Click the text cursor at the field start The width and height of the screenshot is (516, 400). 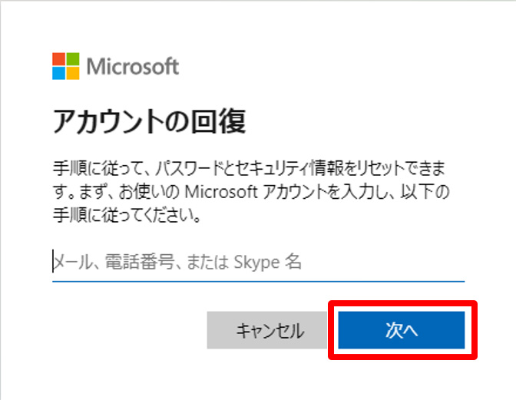point(54,263)
